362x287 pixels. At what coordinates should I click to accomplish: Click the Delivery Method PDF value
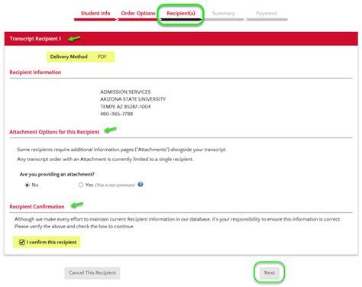click(102, 56)
